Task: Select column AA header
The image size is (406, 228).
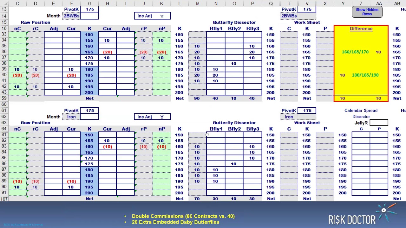Action: coord(379,3)
